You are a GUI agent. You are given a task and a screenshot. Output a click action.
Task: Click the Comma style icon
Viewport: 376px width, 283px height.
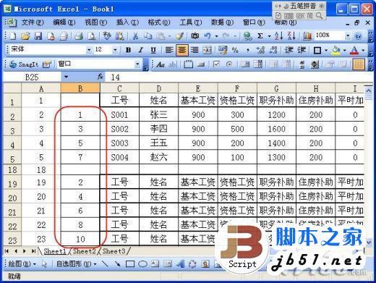click(x=247, y=51)
